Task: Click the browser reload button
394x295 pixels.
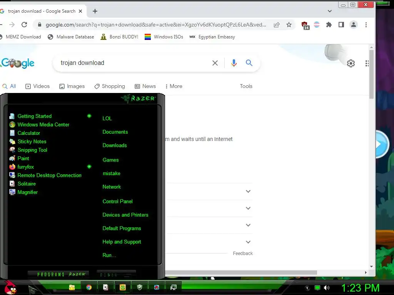Action: pyautogui.click(x=24, y=25)
